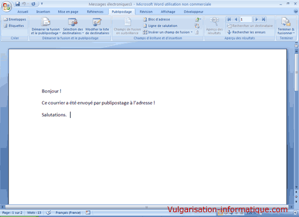Insert Ligne de salutation
The image size is (299, 217).
pos(160,26)
